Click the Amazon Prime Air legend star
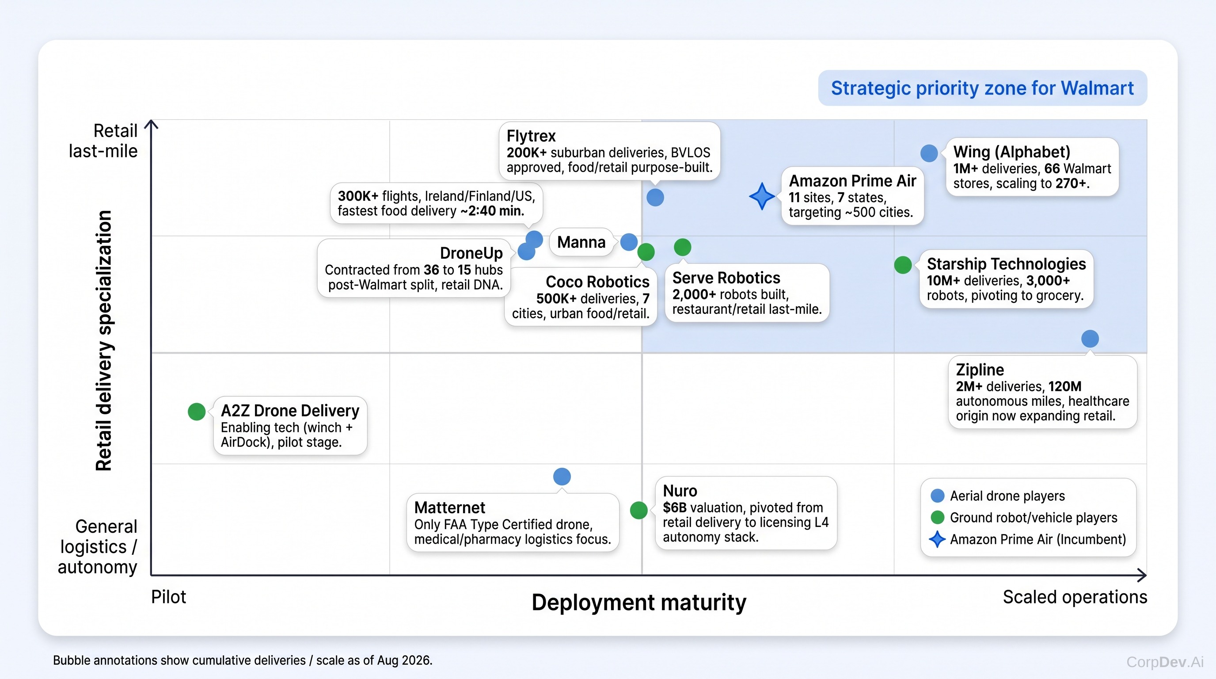Viewport: 1216px width, 679px height. tap(937, 539)
